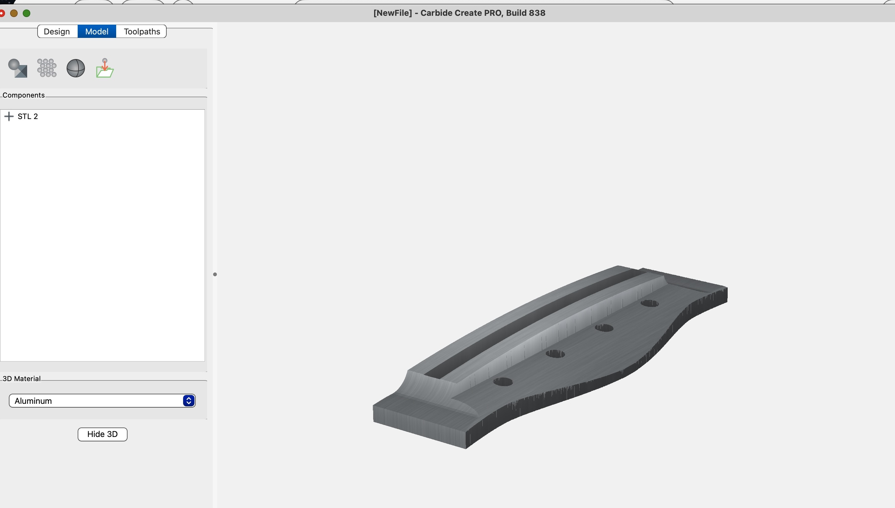
Task: Click the shape modeling icon (sphere and pyramid)
Action: click(x=17, y=68)
